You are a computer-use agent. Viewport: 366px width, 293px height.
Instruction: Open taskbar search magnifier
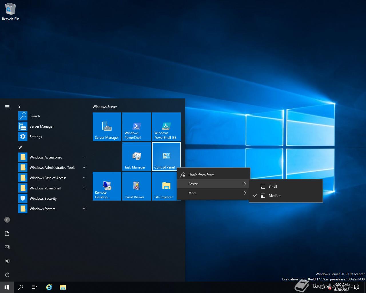point(21,287)
